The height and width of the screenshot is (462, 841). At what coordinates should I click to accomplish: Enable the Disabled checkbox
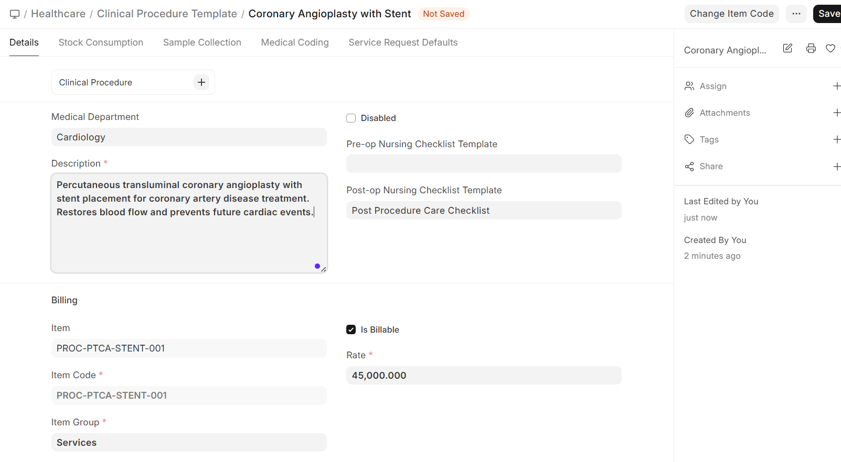[x=350, y=118]
